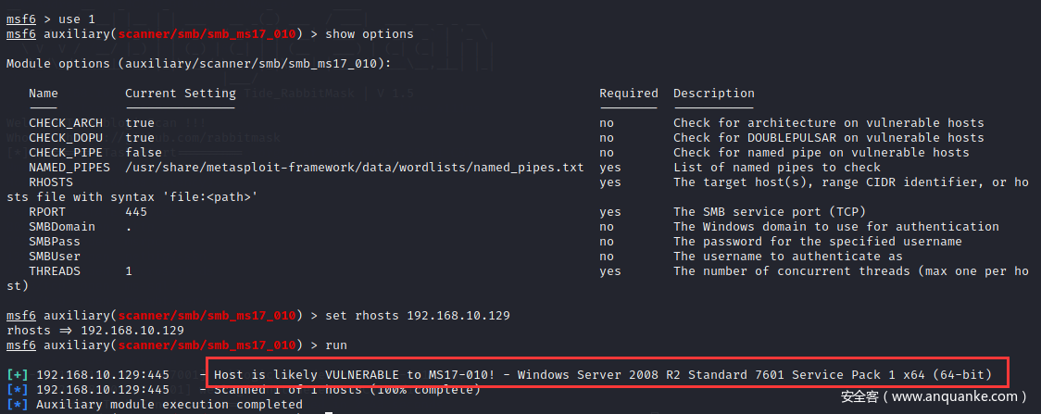Click the named_pipes.txt wordlist path
1041x414 pixels.
pyautogui.click(x=355, y=168)
